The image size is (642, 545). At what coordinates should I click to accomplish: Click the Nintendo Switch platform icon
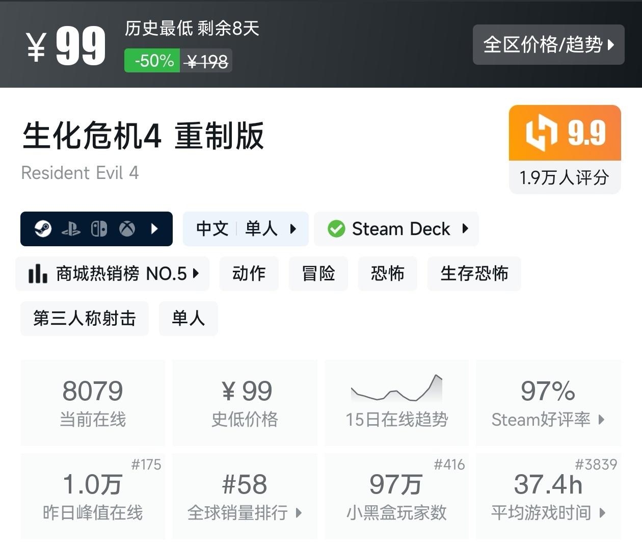point(99,229)
